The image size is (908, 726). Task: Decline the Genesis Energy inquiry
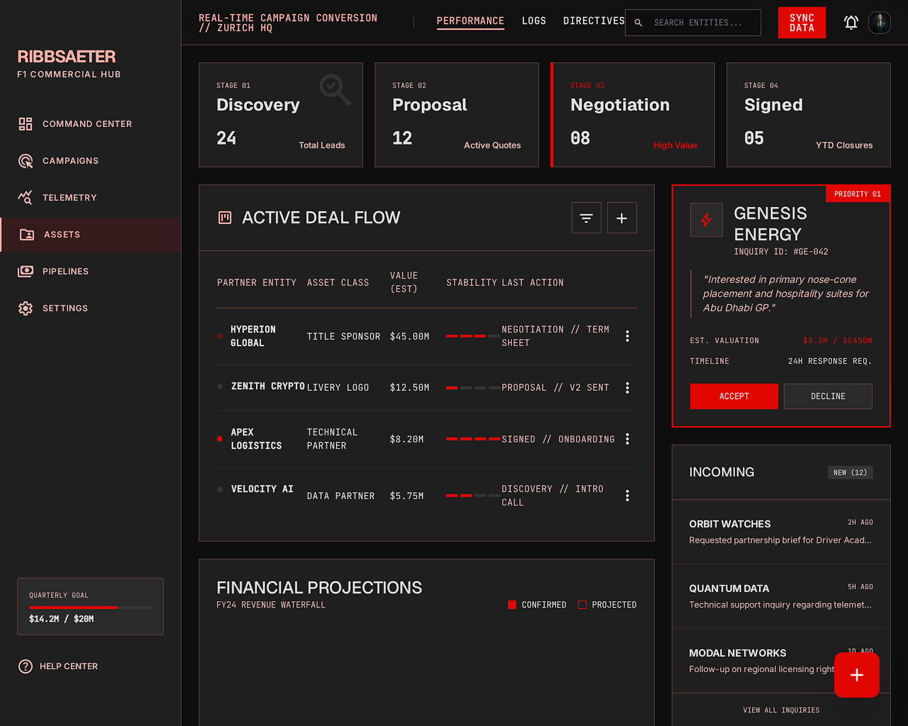[828, 396]
